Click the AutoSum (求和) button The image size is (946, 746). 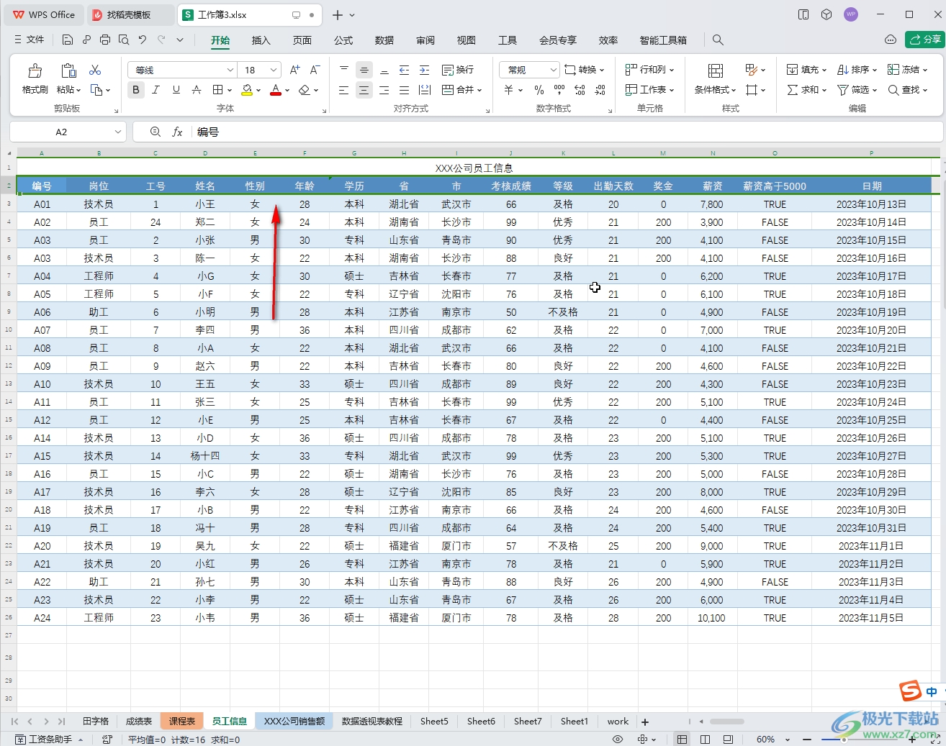point(806,90)
